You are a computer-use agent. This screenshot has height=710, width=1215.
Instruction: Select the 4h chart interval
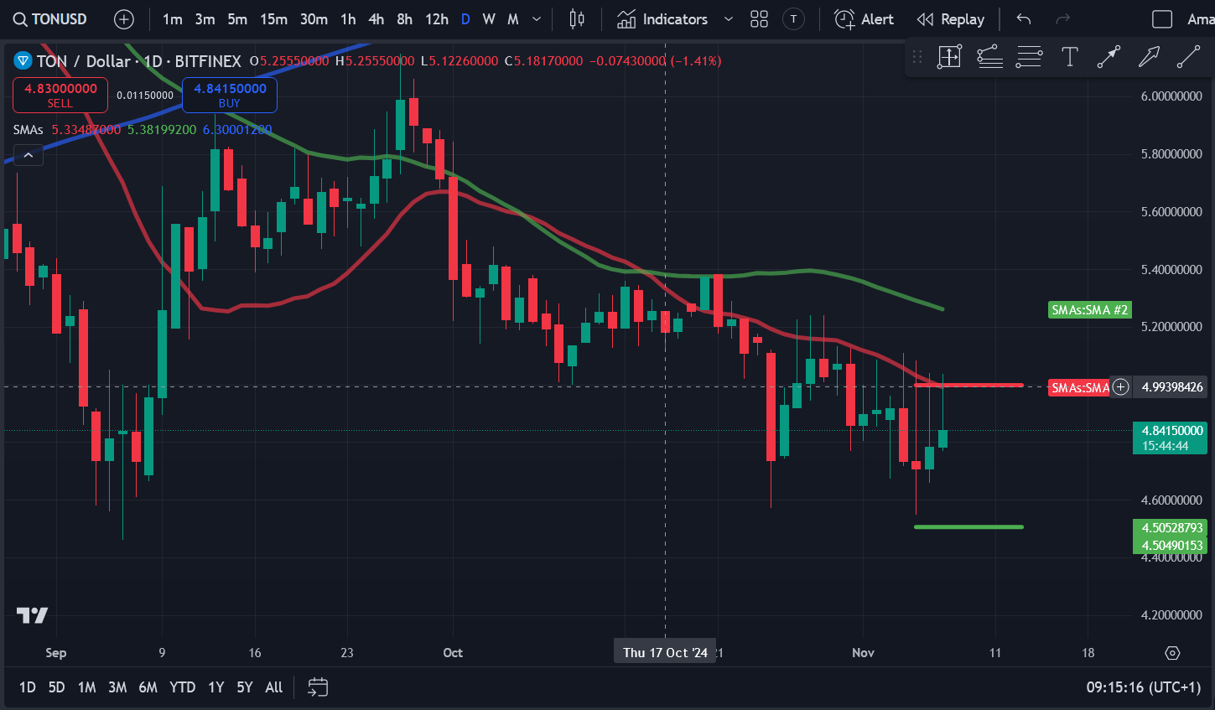[376, 19]
